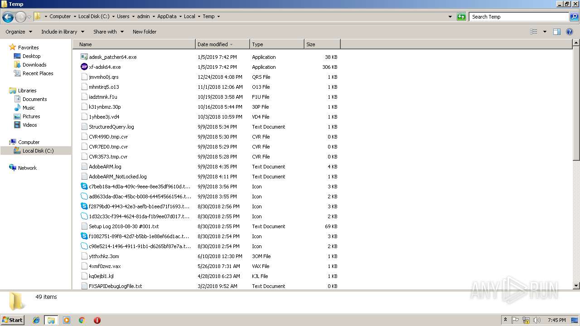
Task: Click the Search Temp input field
Action: tap(519, 17)
